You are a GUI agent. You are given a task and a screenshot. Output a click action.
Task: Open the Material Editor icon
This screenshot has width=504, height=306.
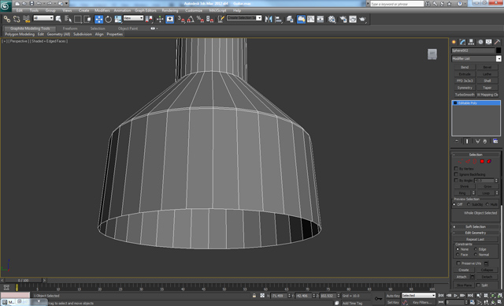(332, 19)
